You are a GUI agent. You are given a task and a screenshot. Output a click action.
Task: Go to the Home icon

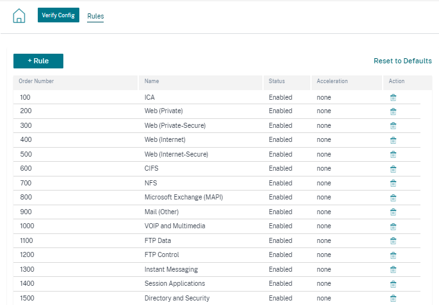[19, 16]
